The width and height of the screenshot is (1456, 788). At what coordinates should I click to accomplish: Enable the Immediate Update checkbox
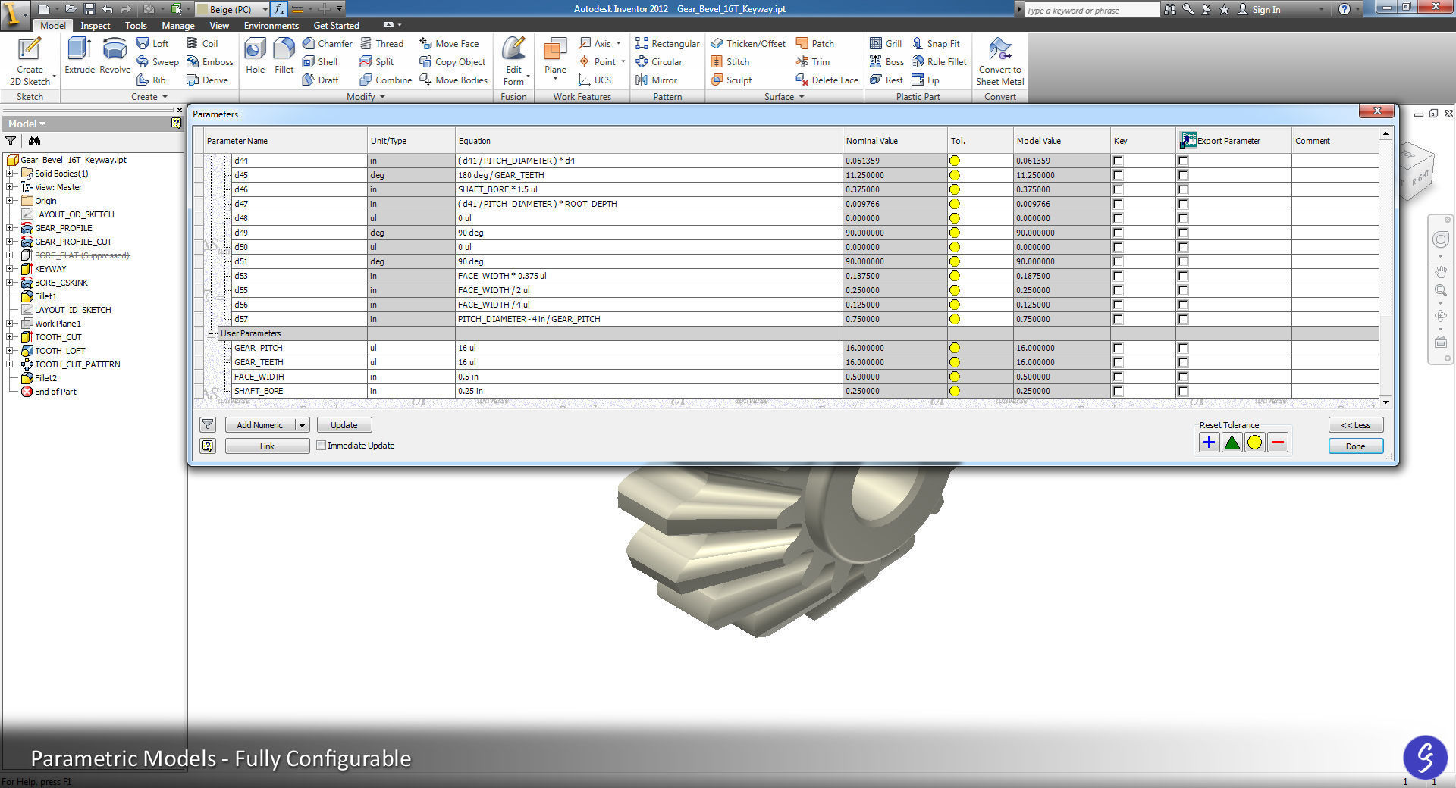pyautogui.click(x=322, y=446)
